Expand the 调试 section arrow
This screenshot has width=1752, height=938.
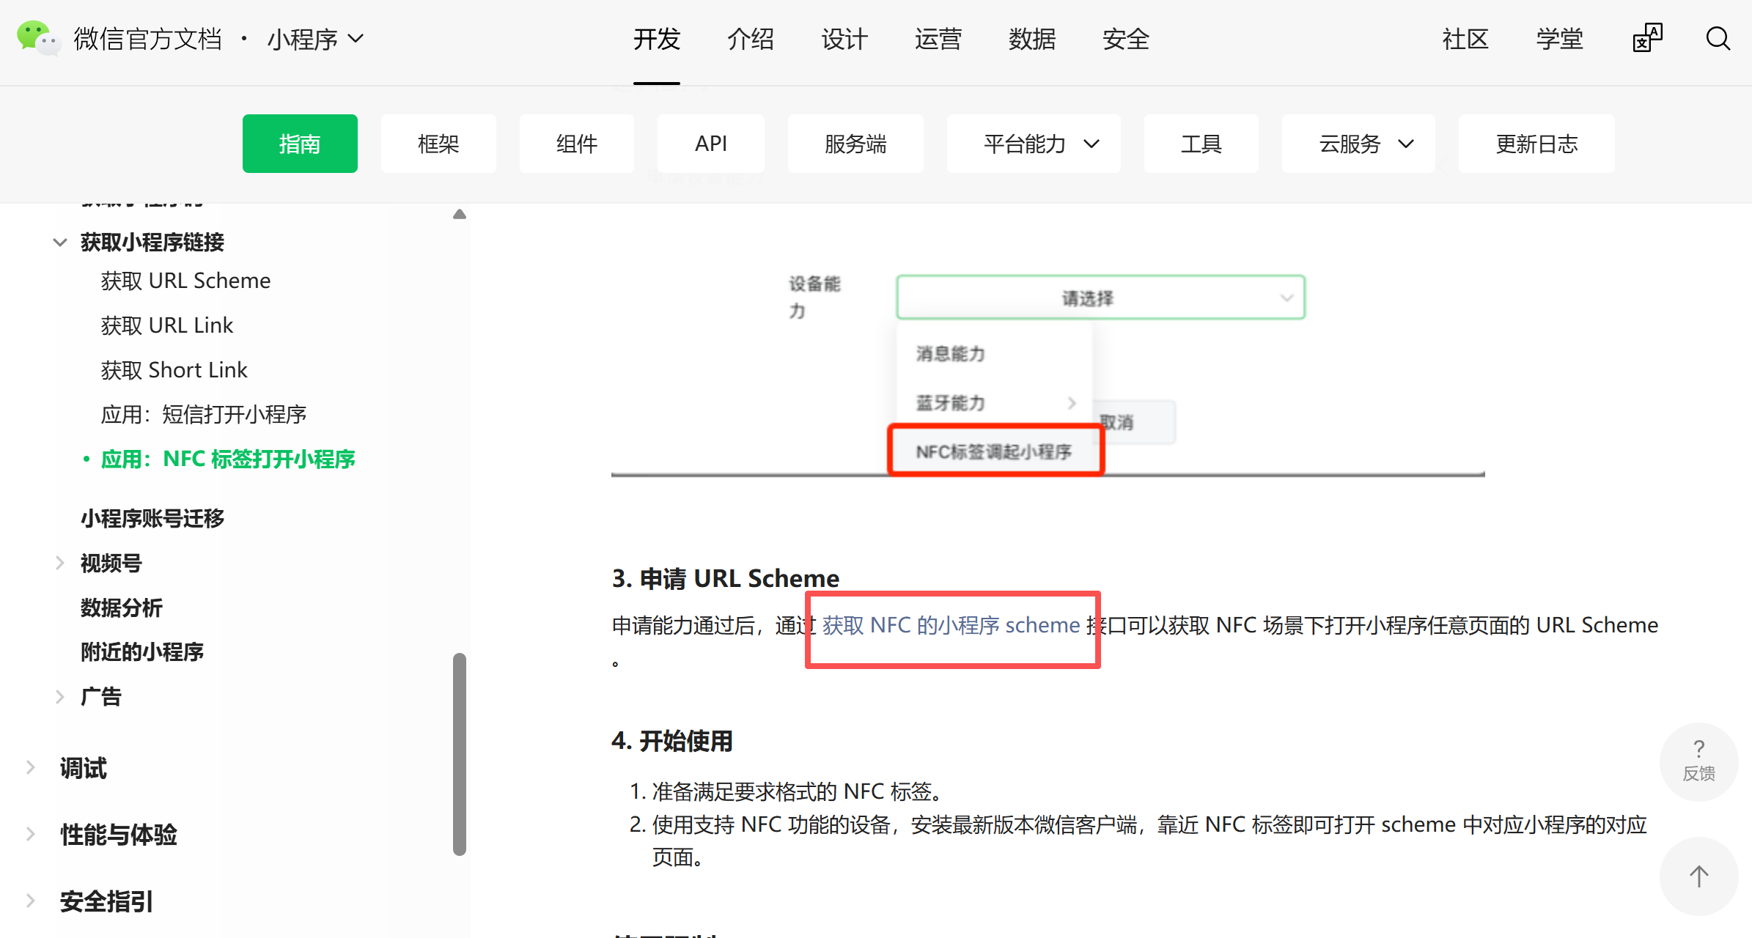[x=31, y=768]
